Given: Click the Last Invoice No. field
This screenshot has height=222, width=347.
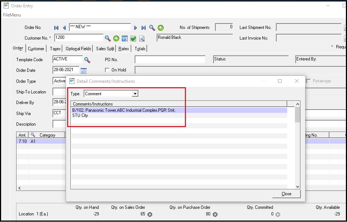Looking at the screenshot, I should 309,38.
